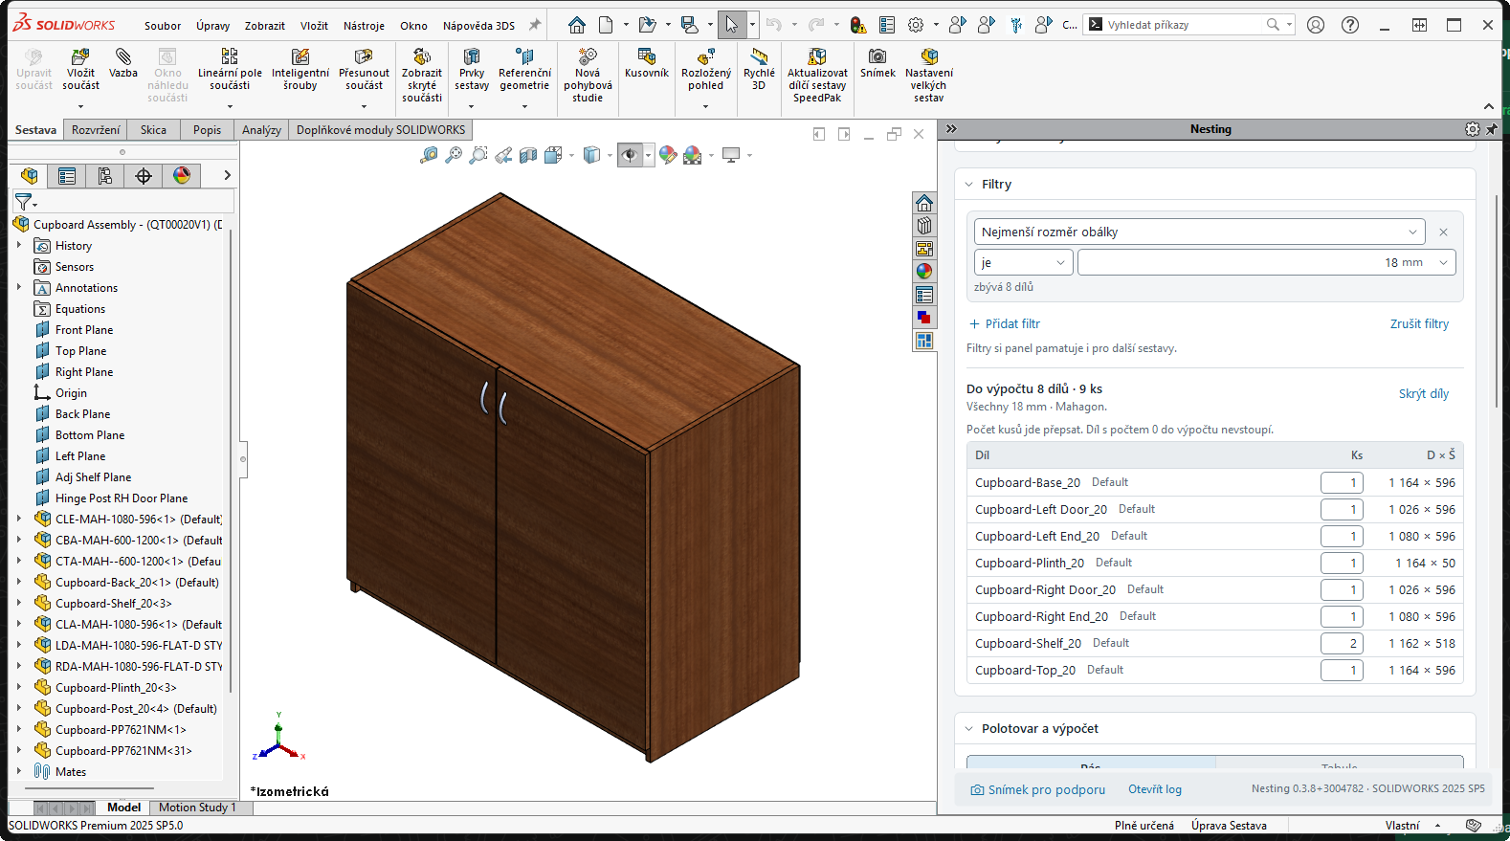Open the DimXpertManager crosshair tab
The height and width of the screenshot is (841, 1510).
[144, 176]
